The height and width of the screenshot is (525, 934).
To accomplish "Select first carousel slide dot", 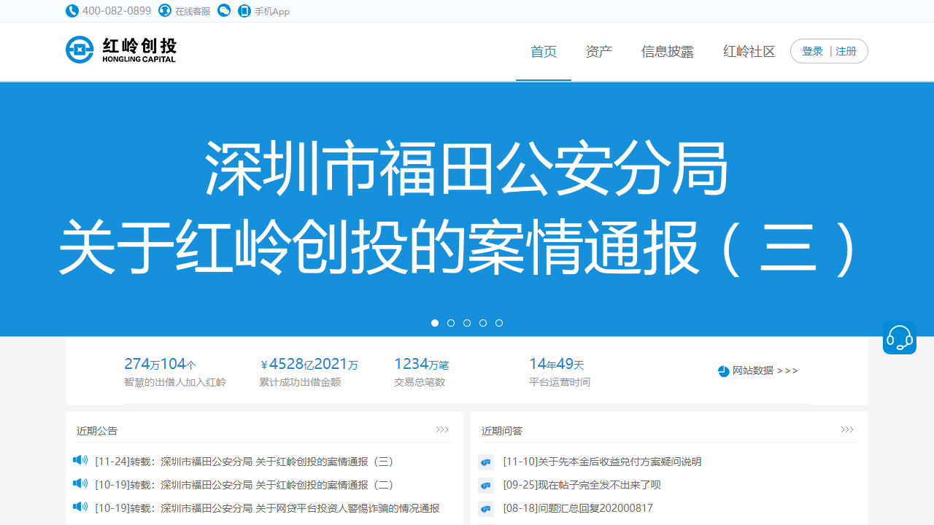I will click(x=435, y=323).
